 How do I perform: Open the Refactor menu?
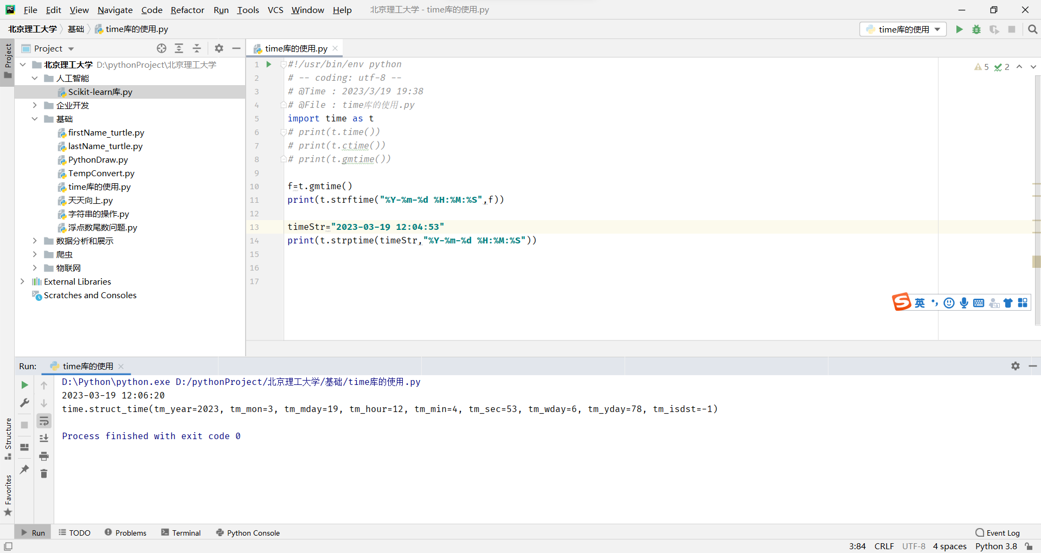[188, 10]
